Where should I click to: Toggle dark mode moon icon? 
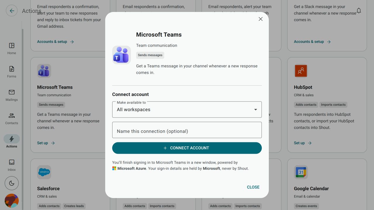pyautogui.click(x=12, y=183)
